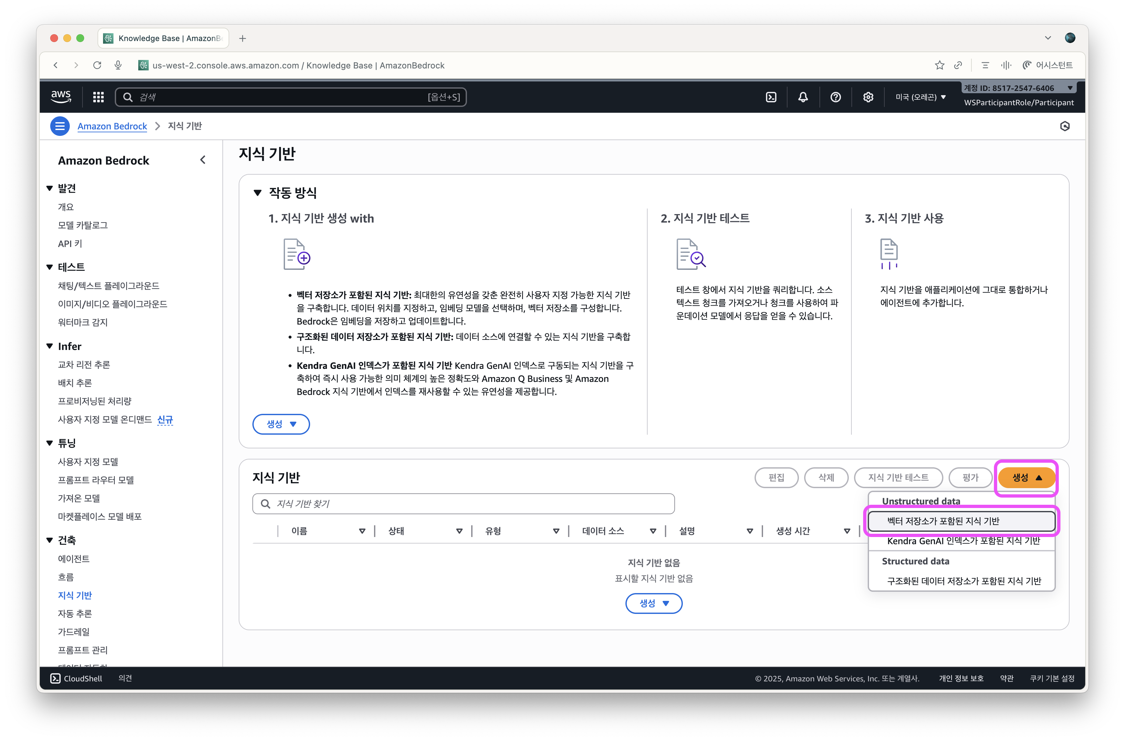The height and width of the screenshot is (741, 1125).
Task: Collapse the 건축 sidebar section
Action: click(x=50, y=540)
